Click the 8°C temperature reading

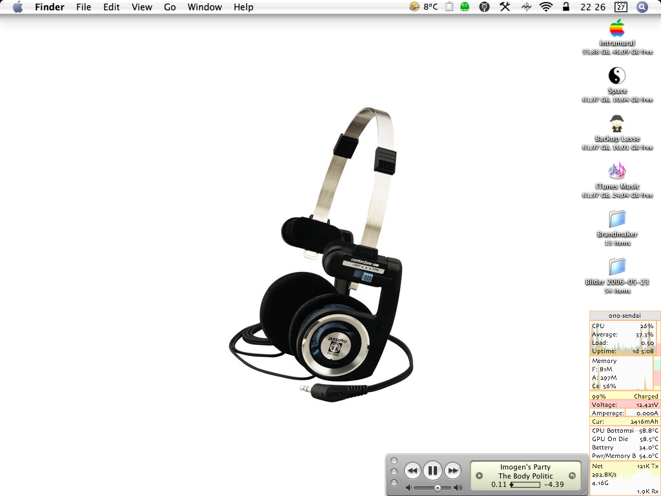click(x=431, y=6)
